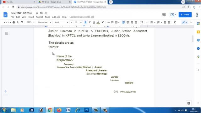Open Calendar in side panel

(x=198, y=24)
